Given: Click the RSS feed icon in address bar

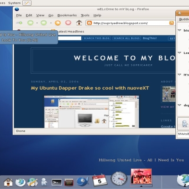Looking at the screenshot, I should pyautogui.click(x=172, y=23).
